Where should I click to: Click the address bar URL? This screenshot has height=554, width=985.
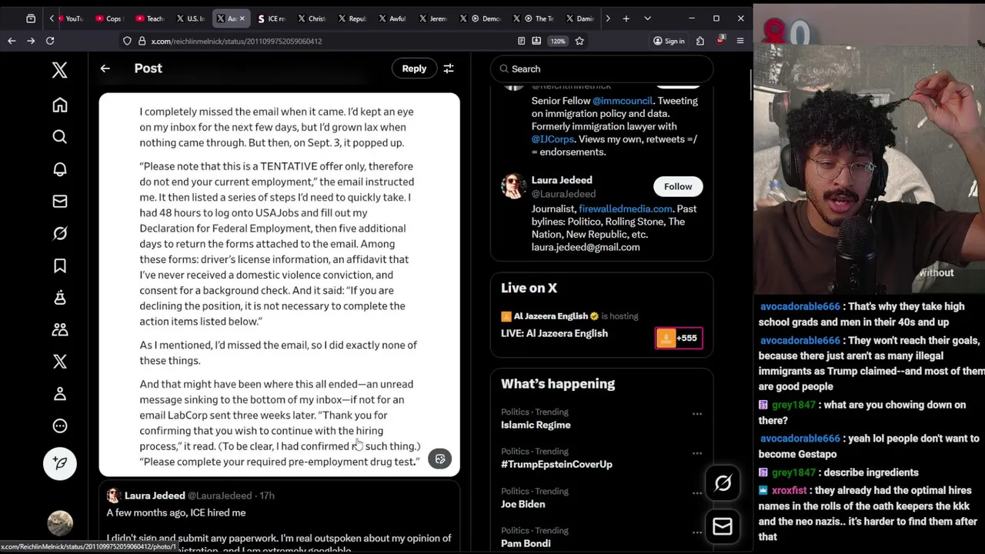[236, 41]
